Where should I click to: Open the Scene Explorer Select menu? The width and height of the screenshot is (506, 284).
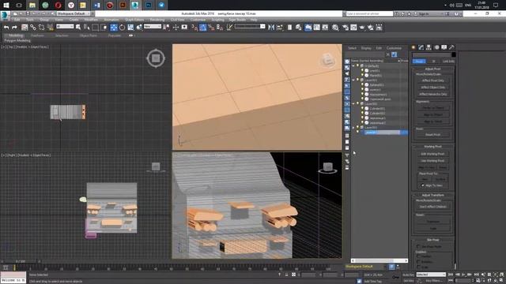pyautogui.click(x=352, y=48)
